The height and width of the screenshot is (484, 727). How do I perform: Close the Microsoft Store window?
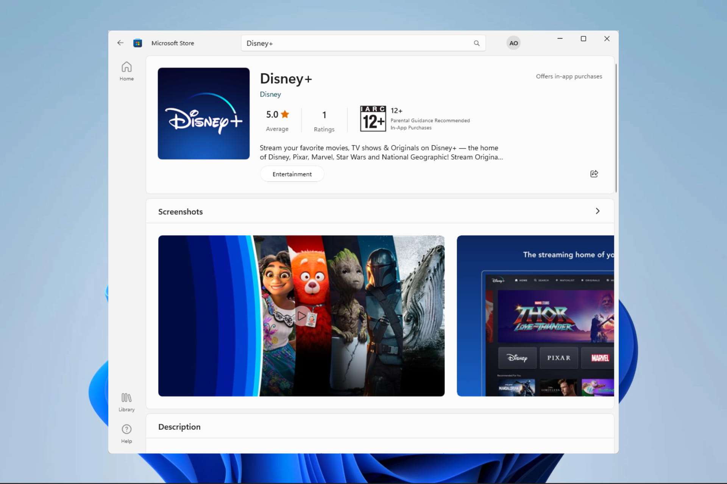click(x=607, y=39)
